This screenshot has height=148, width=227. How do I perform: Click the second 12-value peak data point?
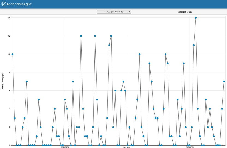[x=95, y=36]
